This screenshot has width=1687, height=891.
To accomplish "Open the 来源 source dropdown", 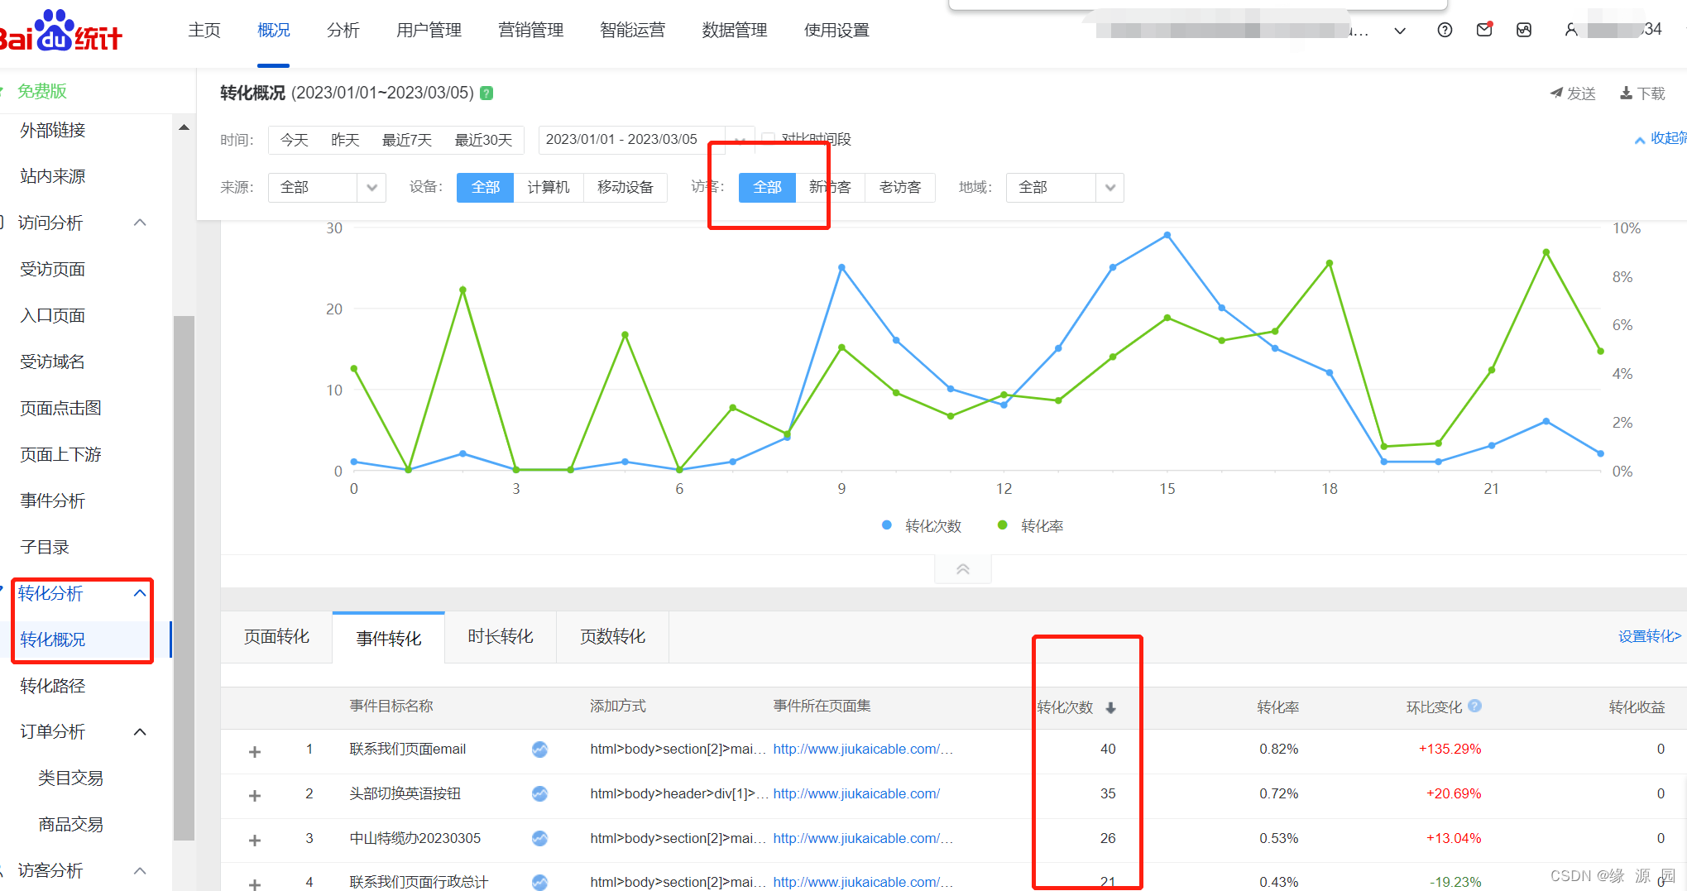I will (x=327, y=188).
